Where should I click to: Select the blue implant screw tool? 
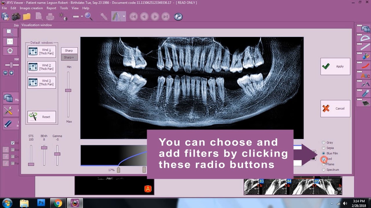[363, 93]
